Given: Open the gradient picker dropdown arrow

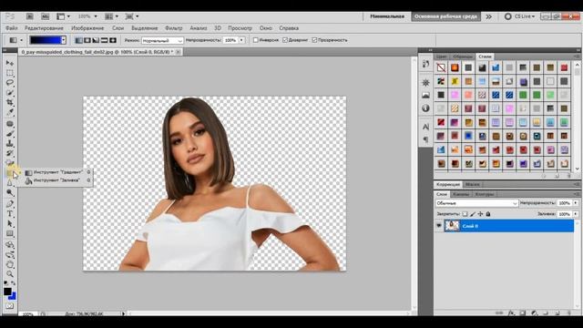Looking at the screenshot, I should click(64, 40).
